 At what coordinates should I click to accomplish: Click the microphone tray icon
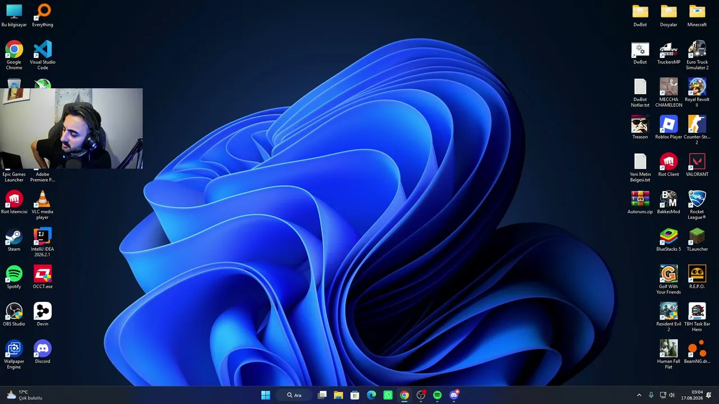pos(651,395)
